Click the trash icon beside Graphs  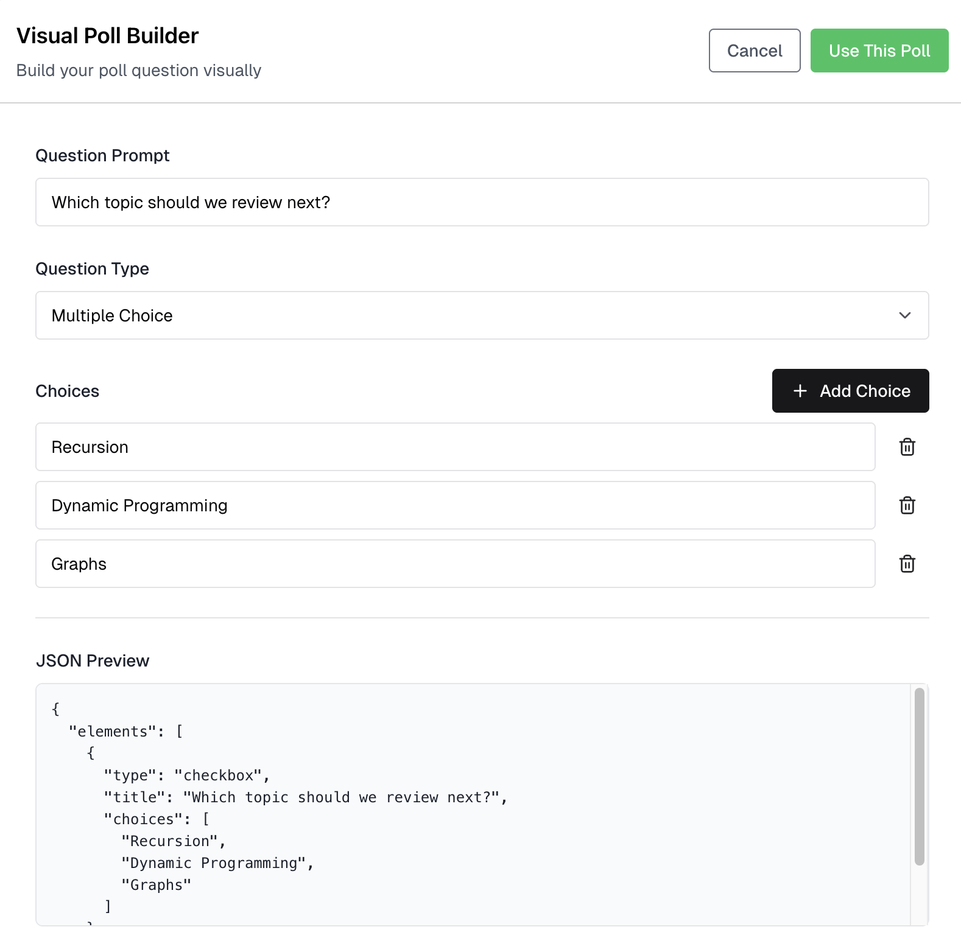(907, 564)
